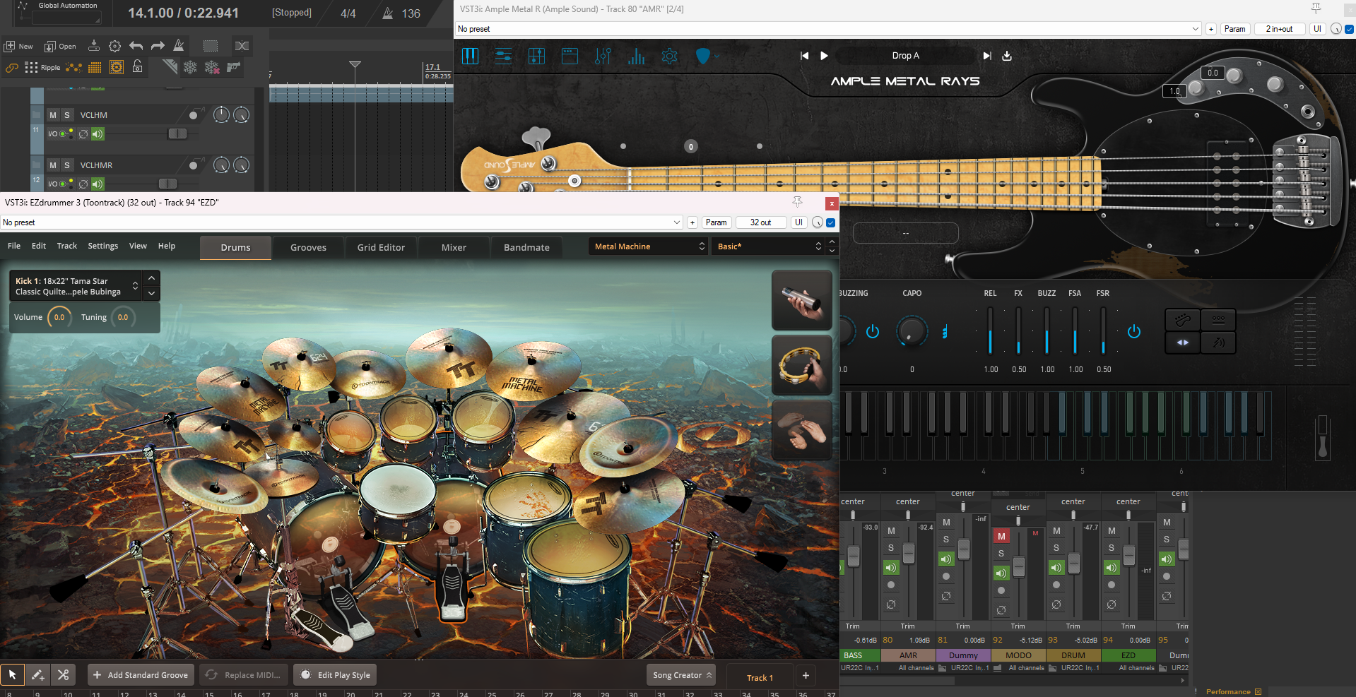This screenshot has height=697, width=1356.
Task: Open the I/O routing for VCLHM track
Action: [60, 133]
